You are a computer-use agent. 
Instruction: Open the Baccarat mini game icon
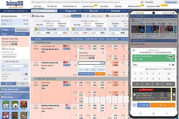tap(6, 104)
